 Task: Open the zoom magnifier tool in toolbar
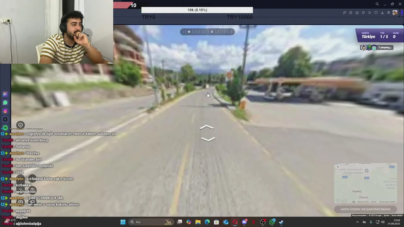[344, 13]
